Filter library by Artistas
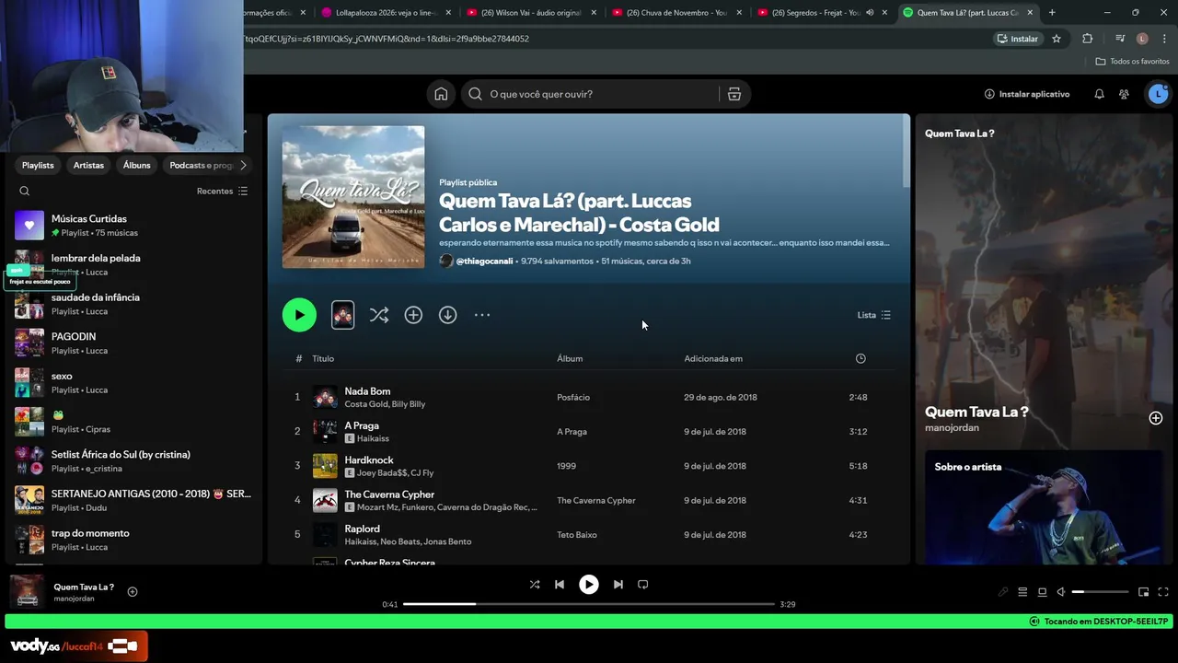1178x663 pixels. click(x=88, y=165)
